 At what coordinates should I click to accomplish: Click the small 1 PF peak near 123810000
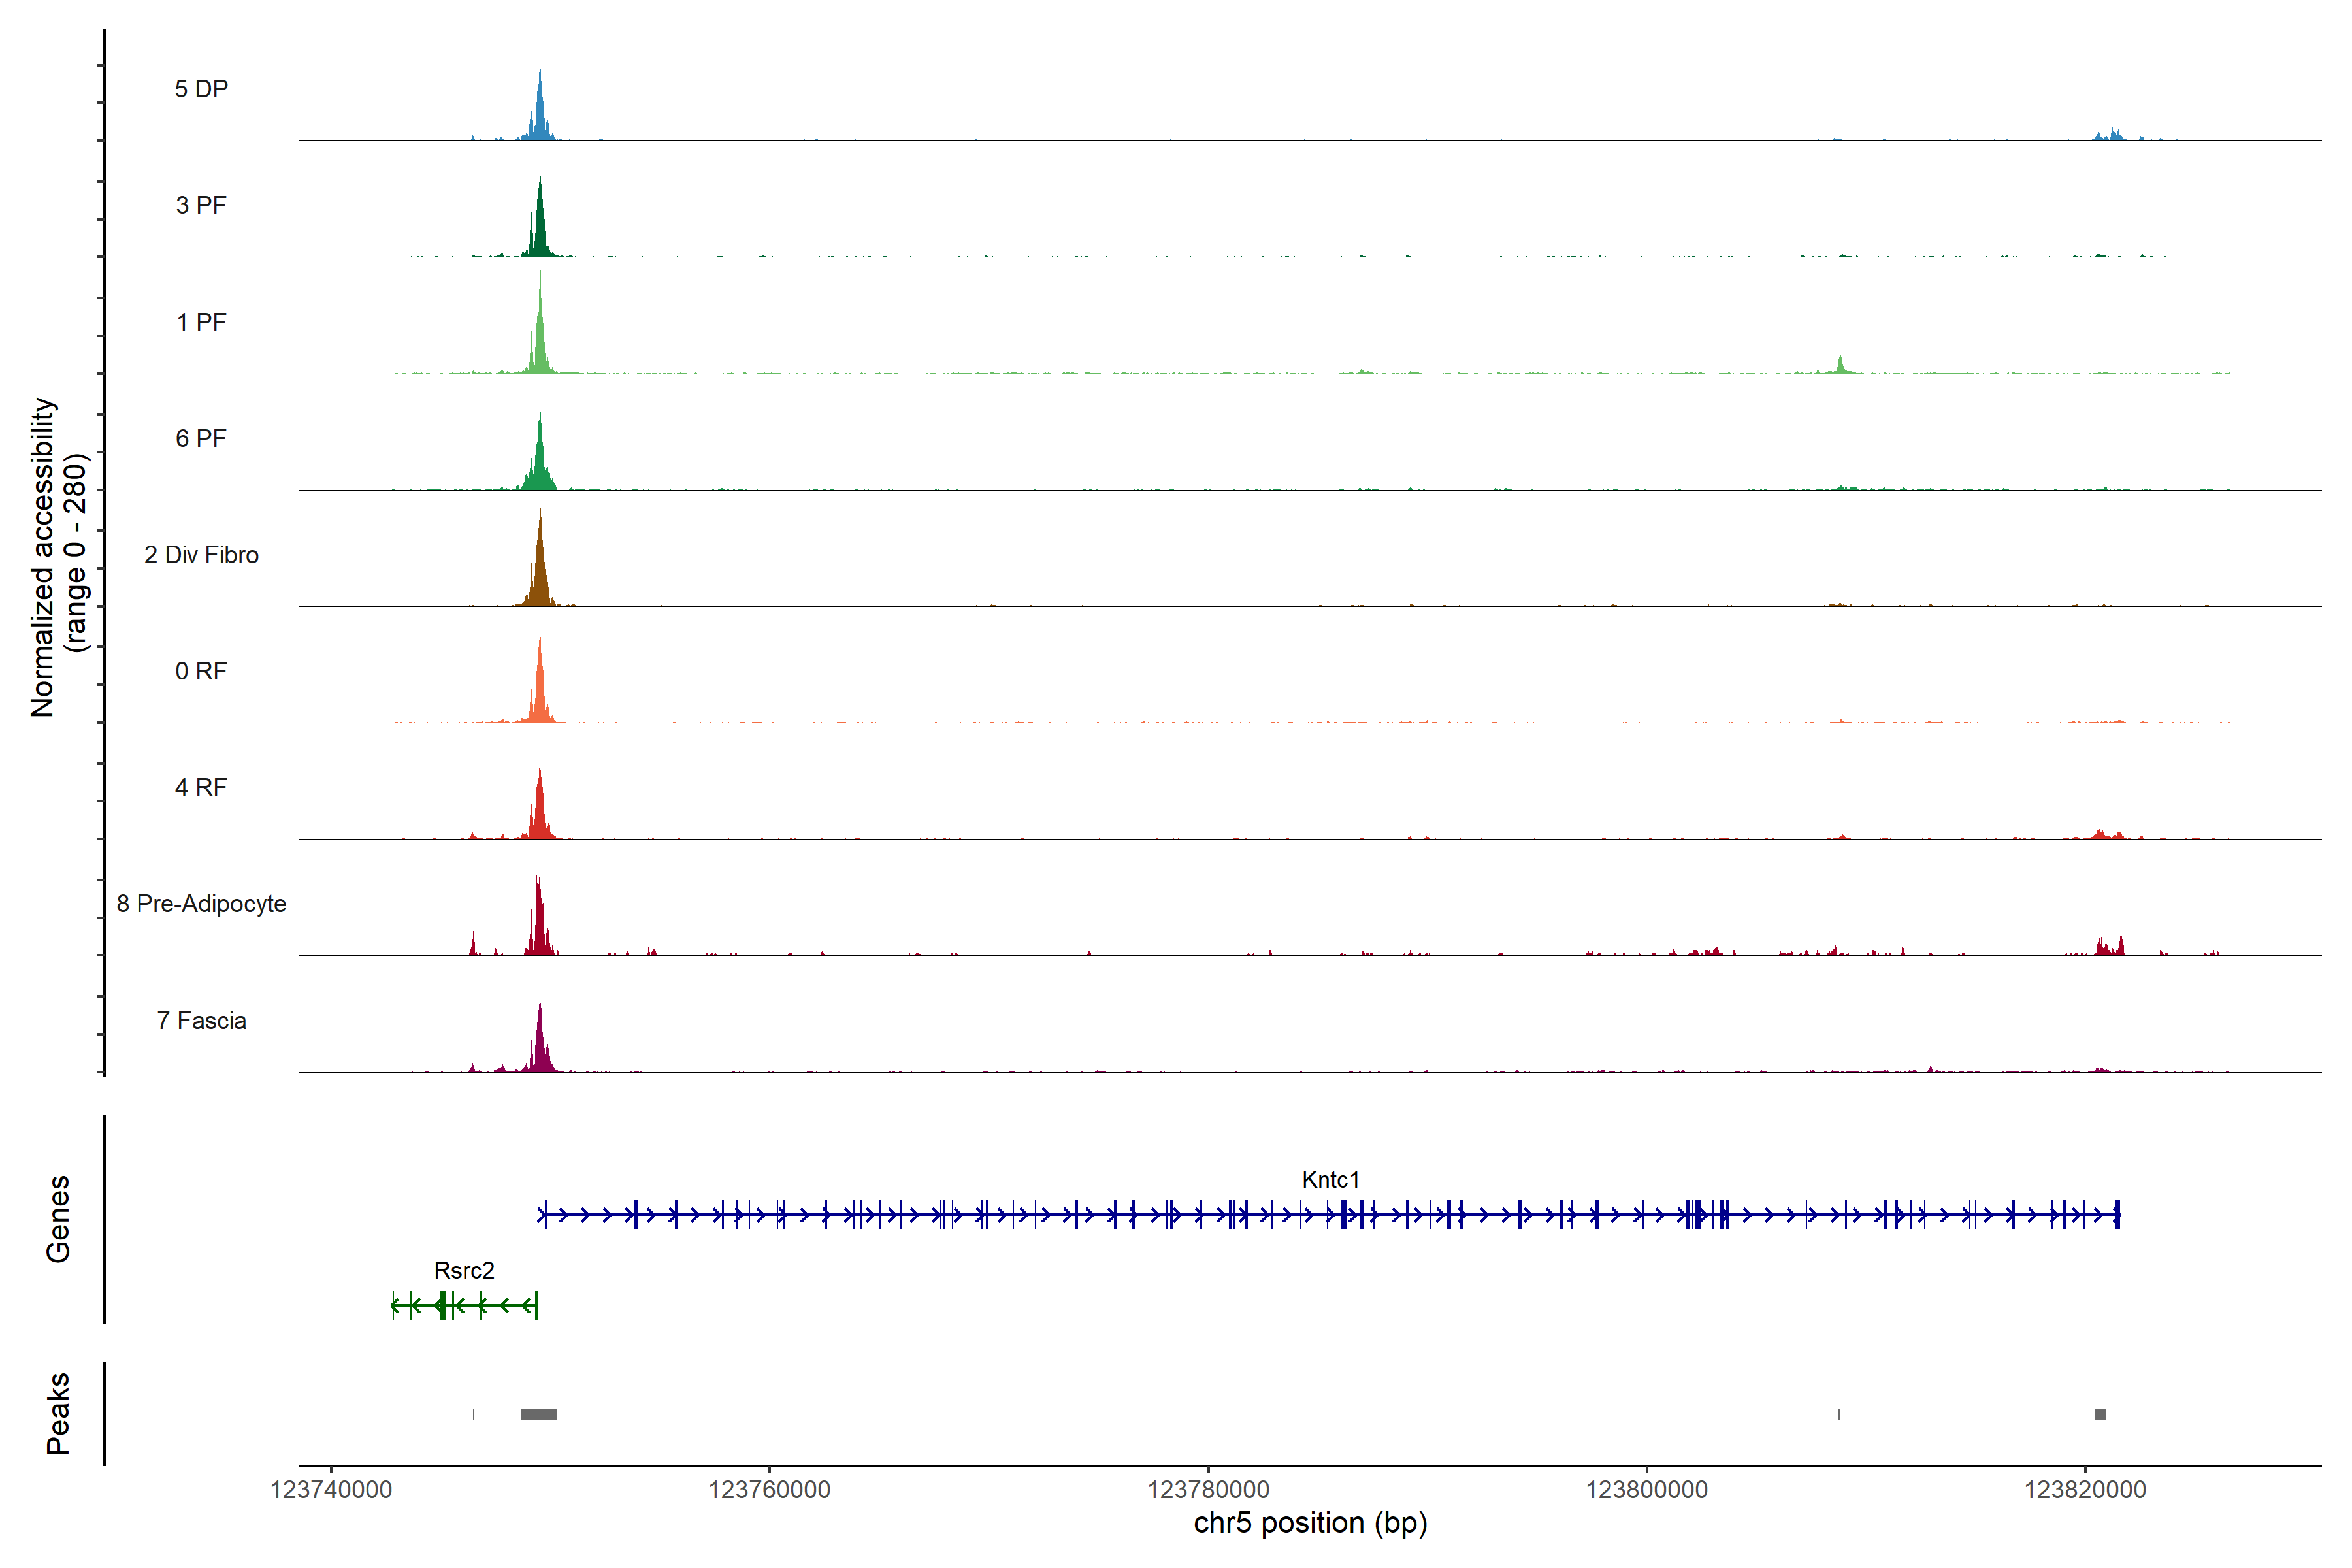point(1840,365)
